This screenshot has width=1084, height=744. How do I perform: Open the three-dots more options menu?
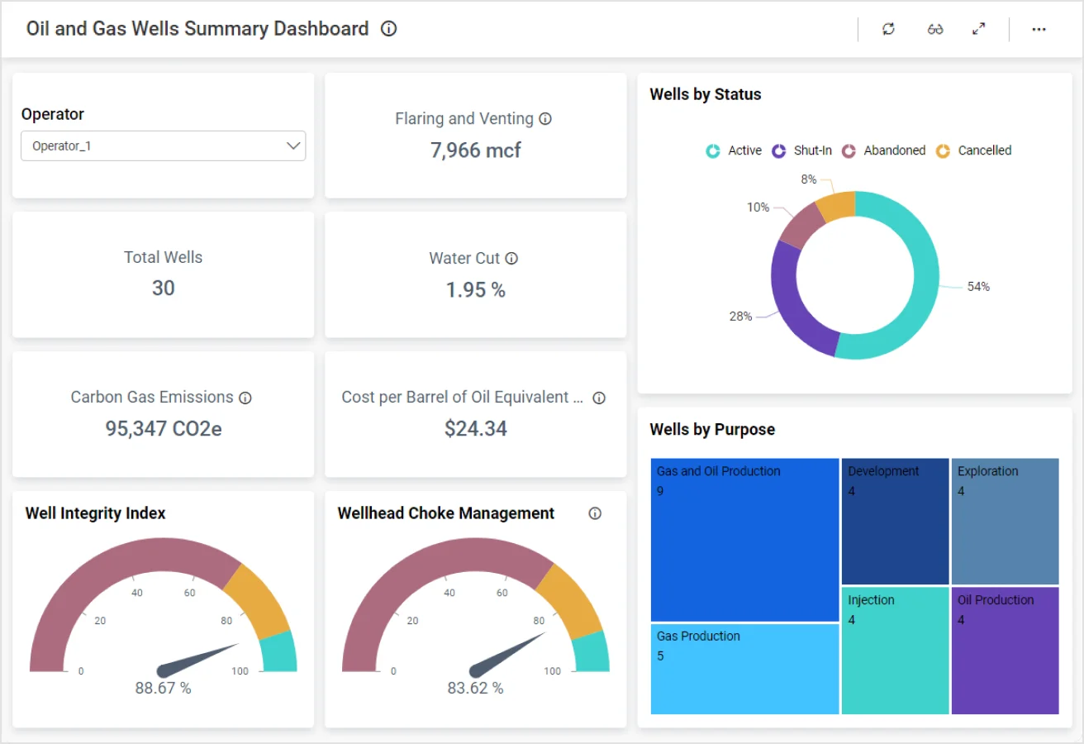(1039, 29)
